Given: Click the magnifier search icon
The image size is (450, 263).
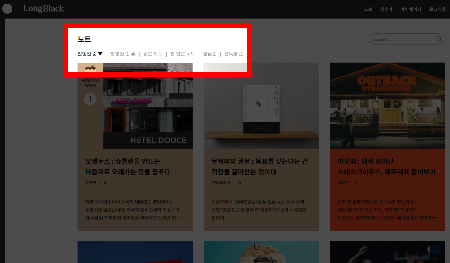Looking at the screenshot, I should 439,39.
